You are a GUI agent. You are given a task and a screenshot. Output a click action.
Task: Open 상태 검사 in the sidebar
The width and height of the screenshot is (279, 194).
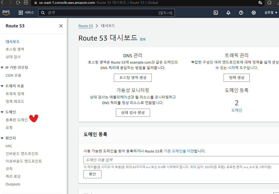(13, 57)
